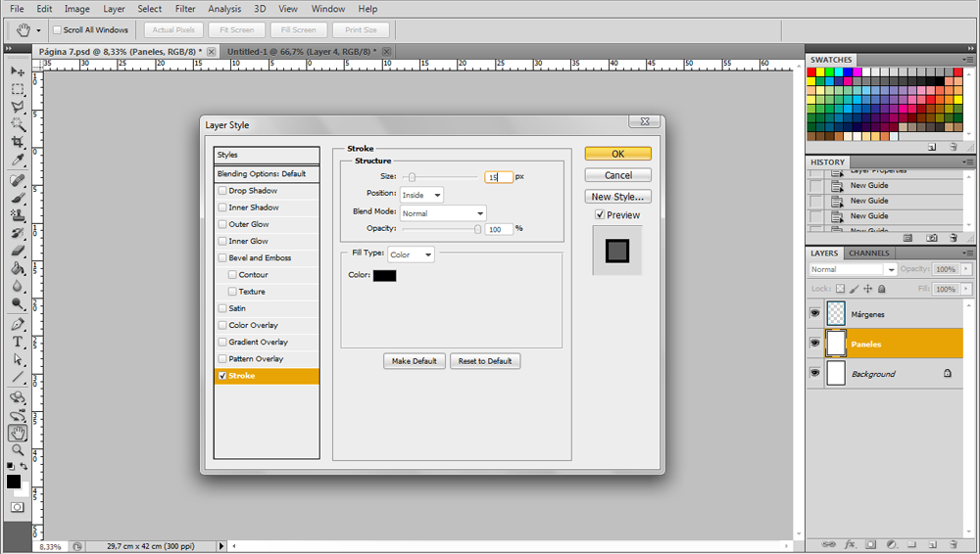Select the Horizontal Type tool
This screenshot has height=554, width=980.
(18, 342)
